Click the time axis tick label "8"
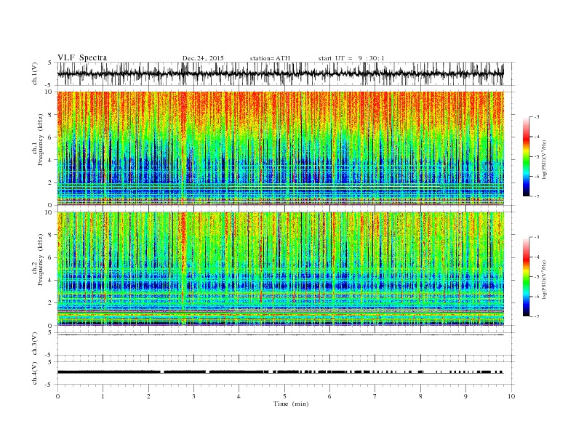Image resolution: width=576 pixels, height=445 pixels. [x=420, y=396]
